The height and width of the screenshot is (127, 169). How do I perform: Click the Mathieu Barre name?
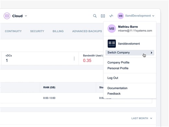(128, 27)
